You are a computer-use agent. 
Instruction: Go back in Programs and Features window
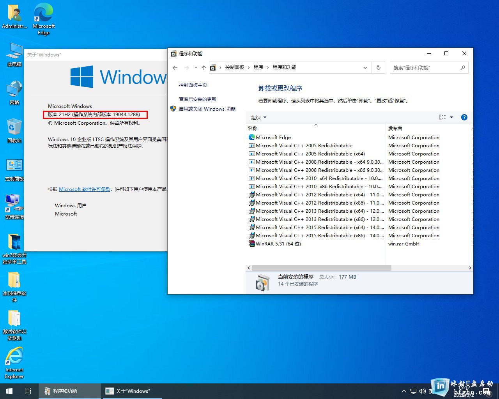175,67
